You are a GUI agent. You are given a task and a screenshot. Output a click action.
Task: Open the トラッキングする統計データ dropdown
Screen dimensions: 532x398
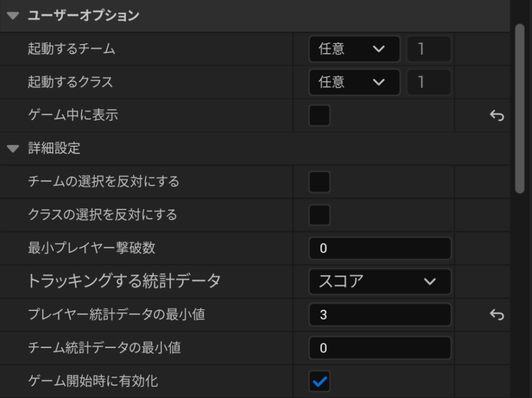pos(380,282)
